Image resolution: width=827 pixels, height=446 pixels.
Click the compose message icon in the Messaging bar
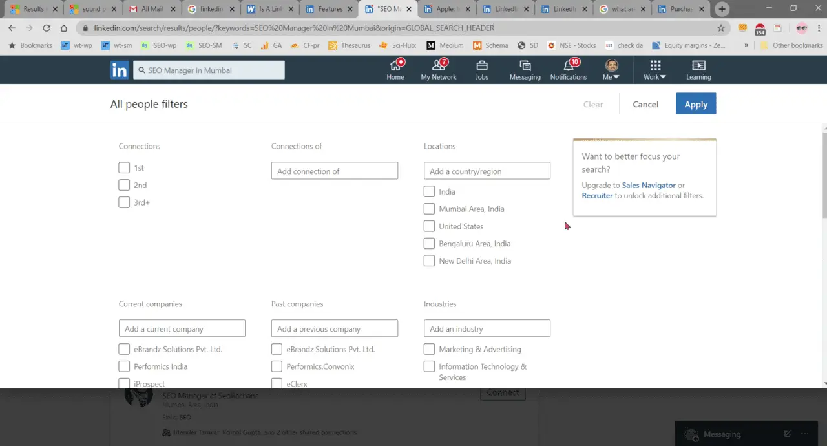[x=787, y=434]
